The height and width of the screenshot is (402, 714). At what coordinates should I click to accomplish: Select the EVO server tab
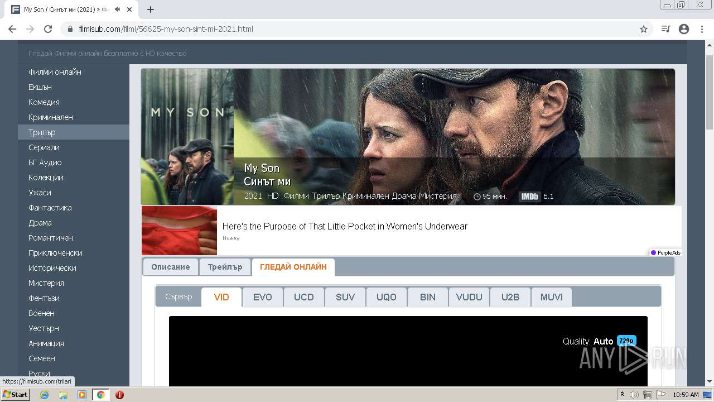coord(263,297)
